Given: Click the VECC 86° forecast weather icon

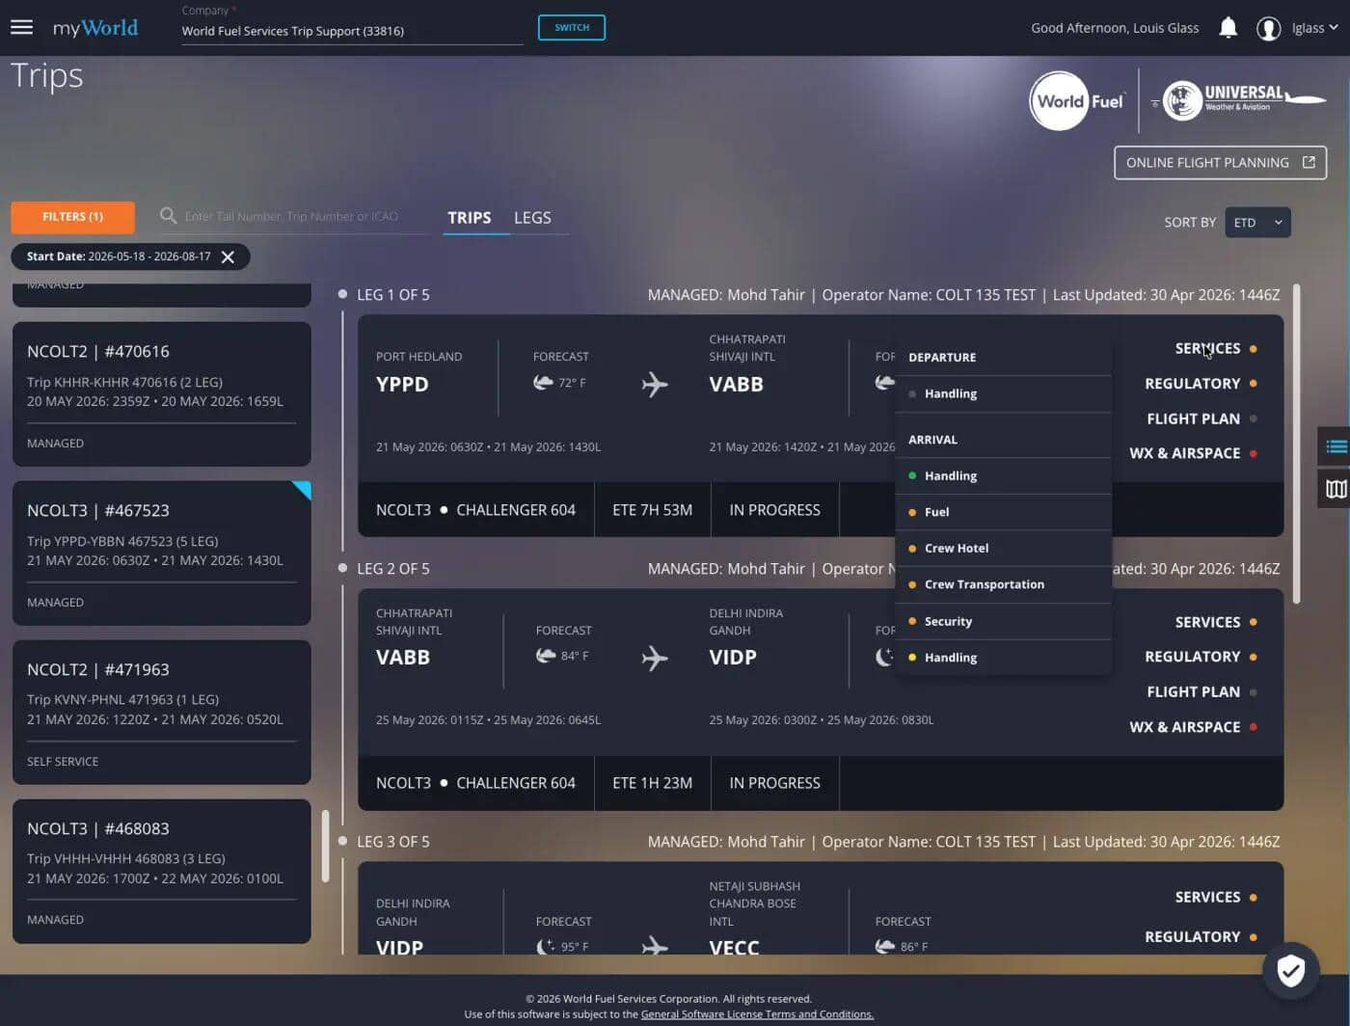Looking at the screenshot, I should 885,946.
